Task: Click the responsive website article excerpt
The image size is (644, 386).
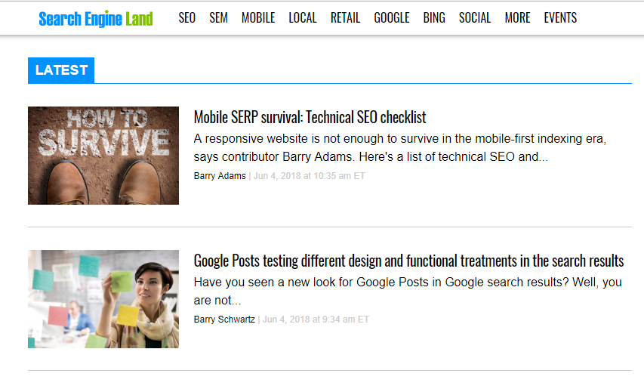Action: (400, 147)
